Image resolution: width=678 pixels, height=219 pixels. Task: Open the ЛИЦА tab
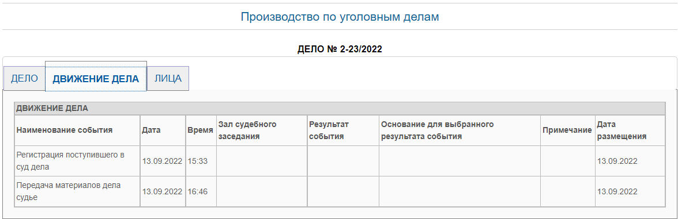click(x=168, y=79)
